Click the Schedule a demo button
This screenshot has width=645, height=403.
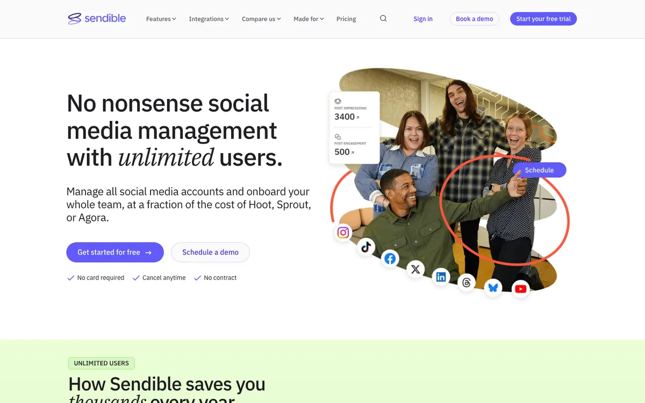[x=210, y=252]
